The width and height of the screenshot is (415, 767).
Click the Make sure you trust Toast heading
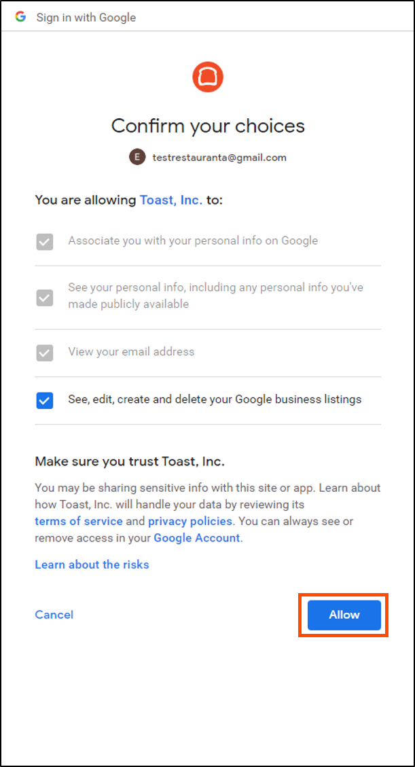tap(130, 461)
